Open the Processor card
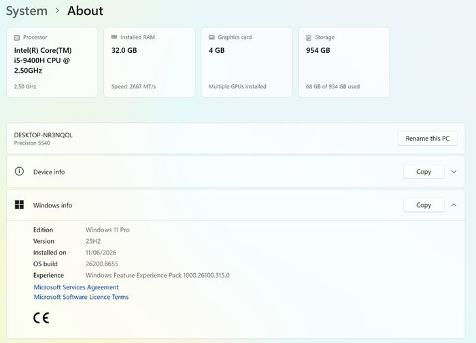 [x=52, y=62]
